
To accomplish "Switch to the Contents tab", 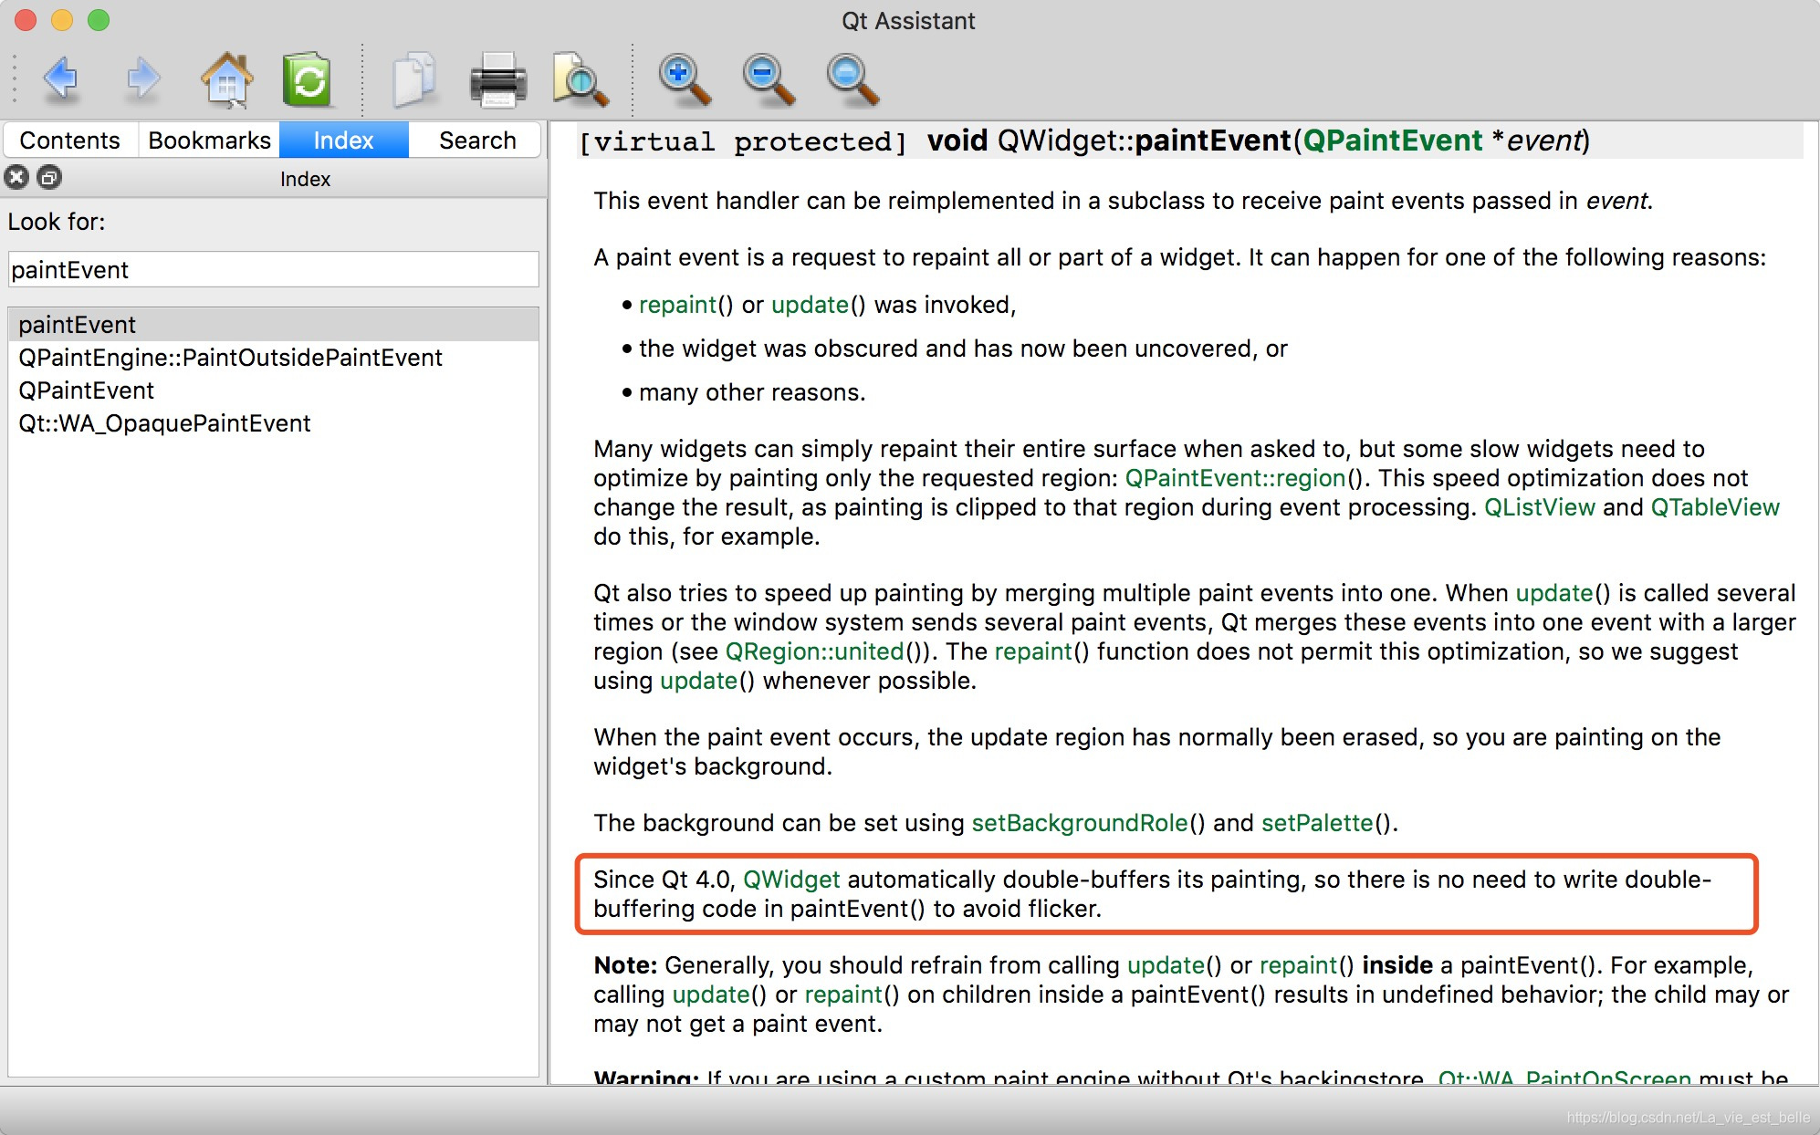I will 70,141.
